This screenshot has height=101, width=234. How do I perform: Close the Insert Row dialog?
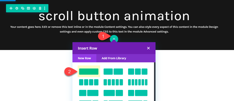(148, 48)
